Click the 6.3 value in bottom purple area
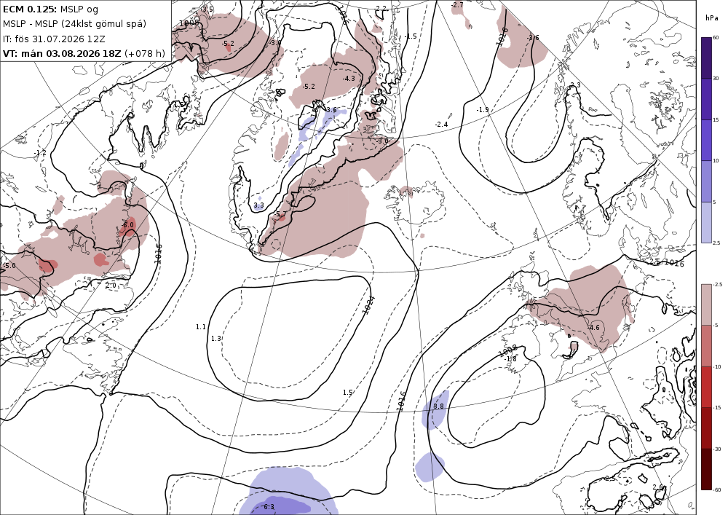 (268, 507)
